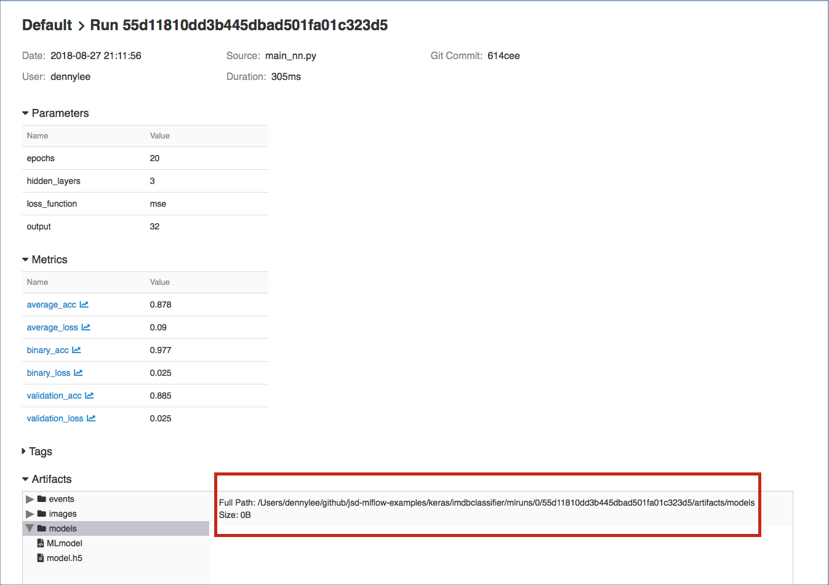This screenshot has width=829, height=585.
Task: Click the epochs parameter name
Action: pyautogui.click(x=41, y=158)
